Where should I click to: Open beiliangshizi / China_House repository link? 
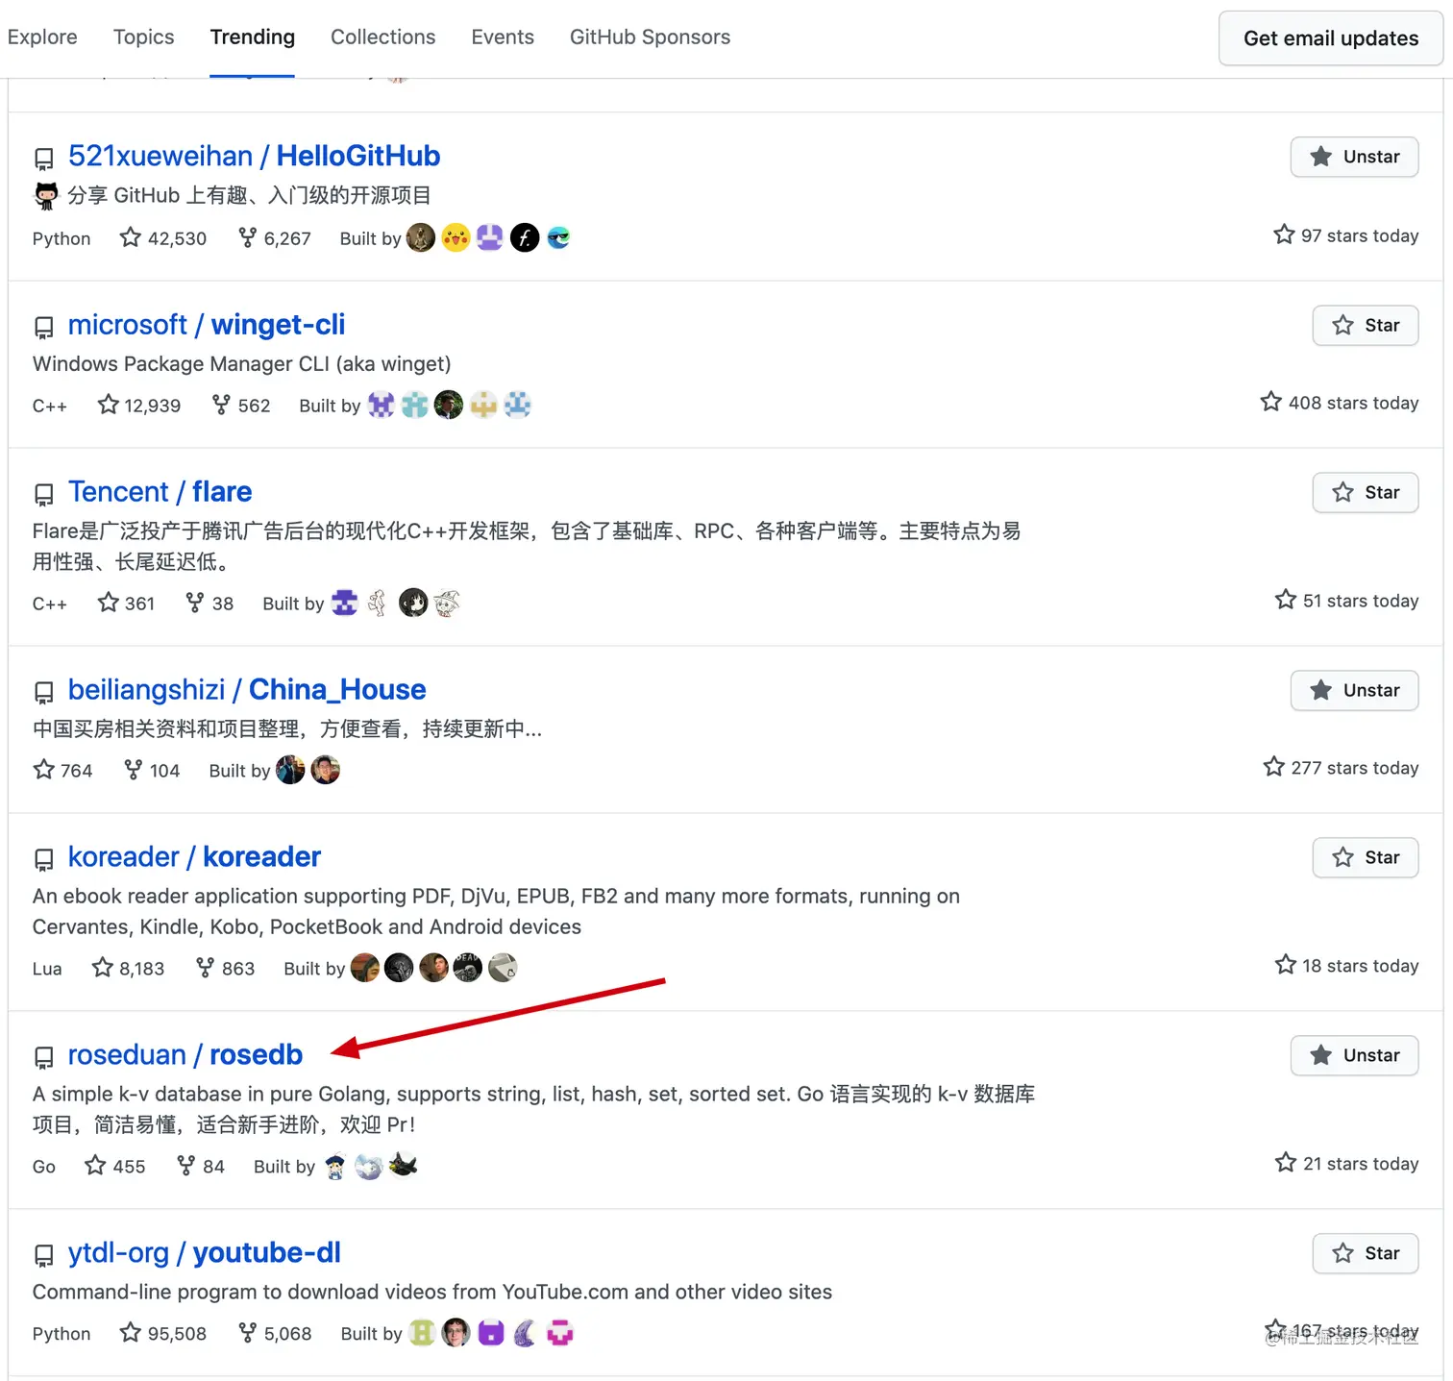(247, 690)
